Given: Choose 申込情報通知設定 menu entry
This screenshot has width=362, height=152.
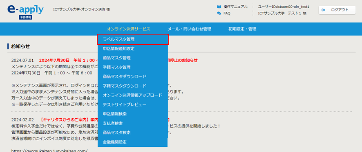Looking at the screenshot, I should pos(133,48).
